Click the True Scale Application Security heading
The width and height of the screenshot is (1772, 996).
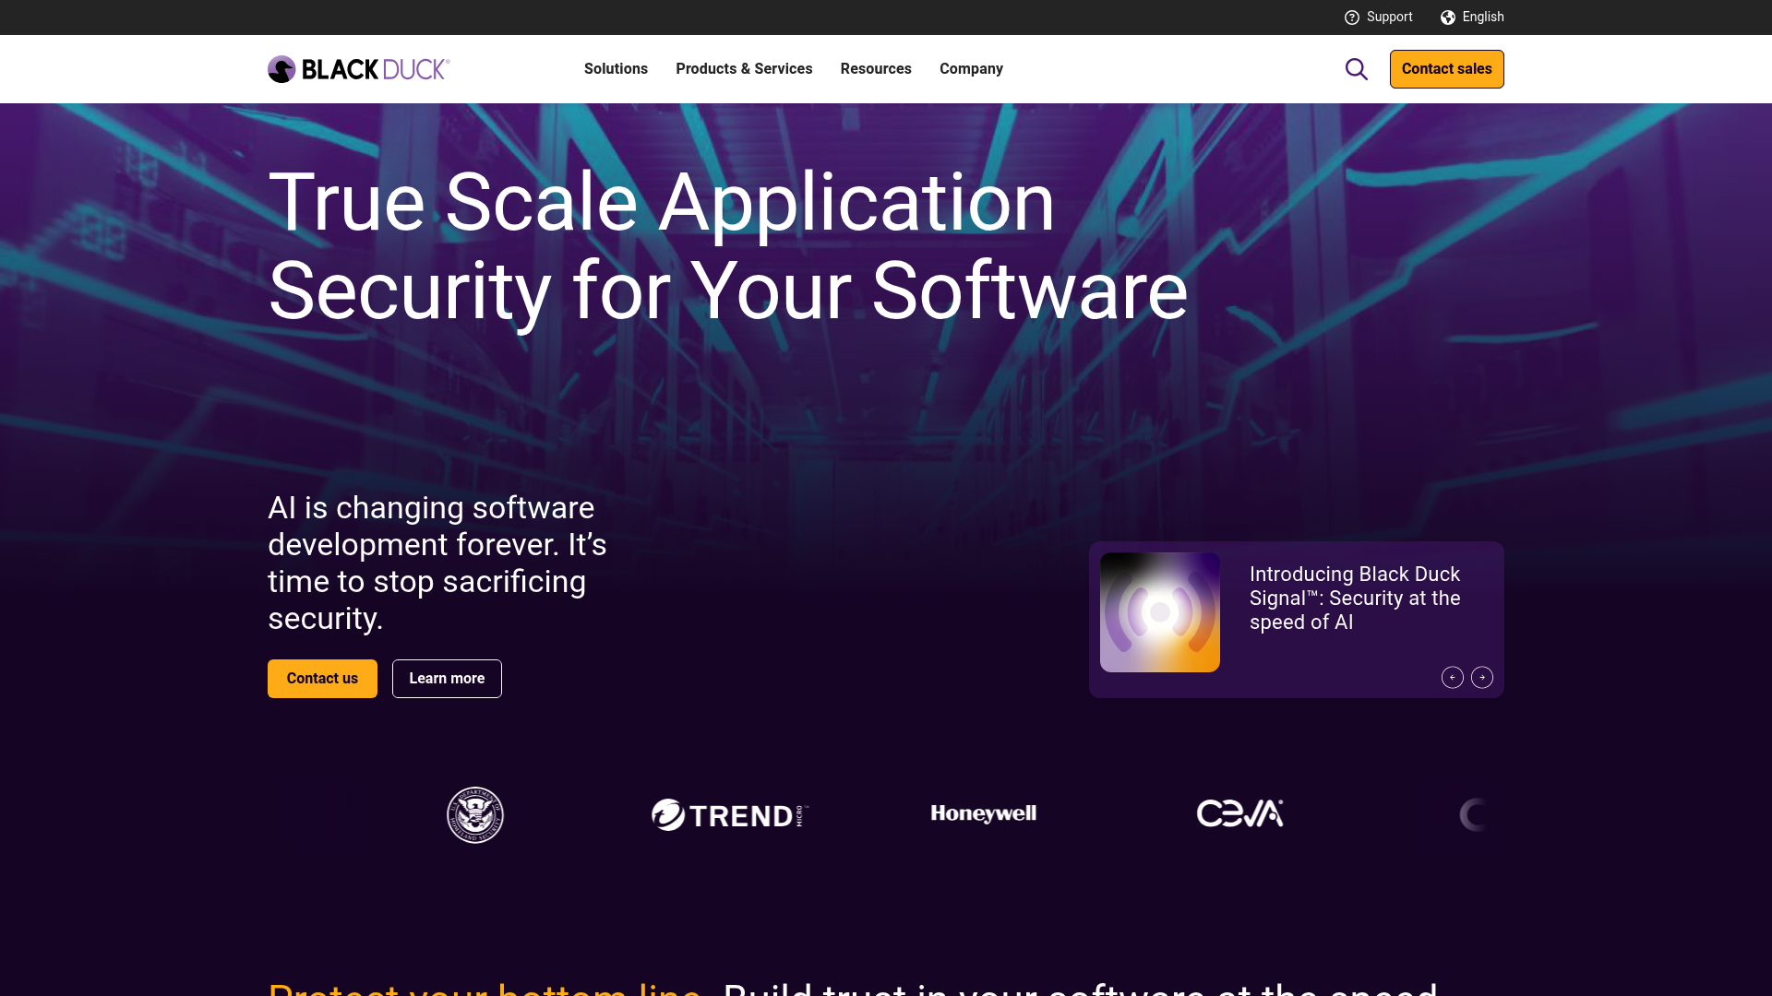728,246
